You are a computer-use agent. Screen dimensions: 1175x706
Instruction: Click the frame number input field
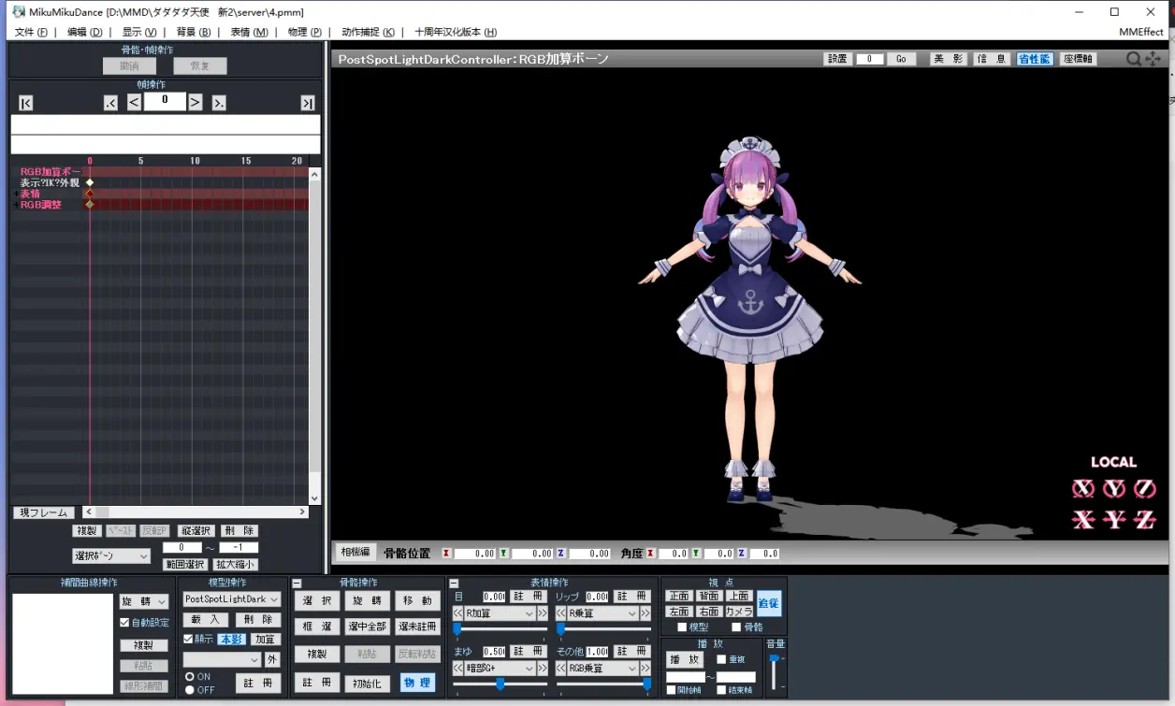(x=165, y=101)
